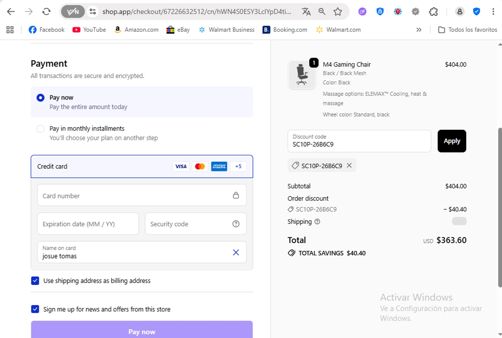Open the purple circular extension icon
This screenshot has width=502, height=338.
(x=362, y=12)
